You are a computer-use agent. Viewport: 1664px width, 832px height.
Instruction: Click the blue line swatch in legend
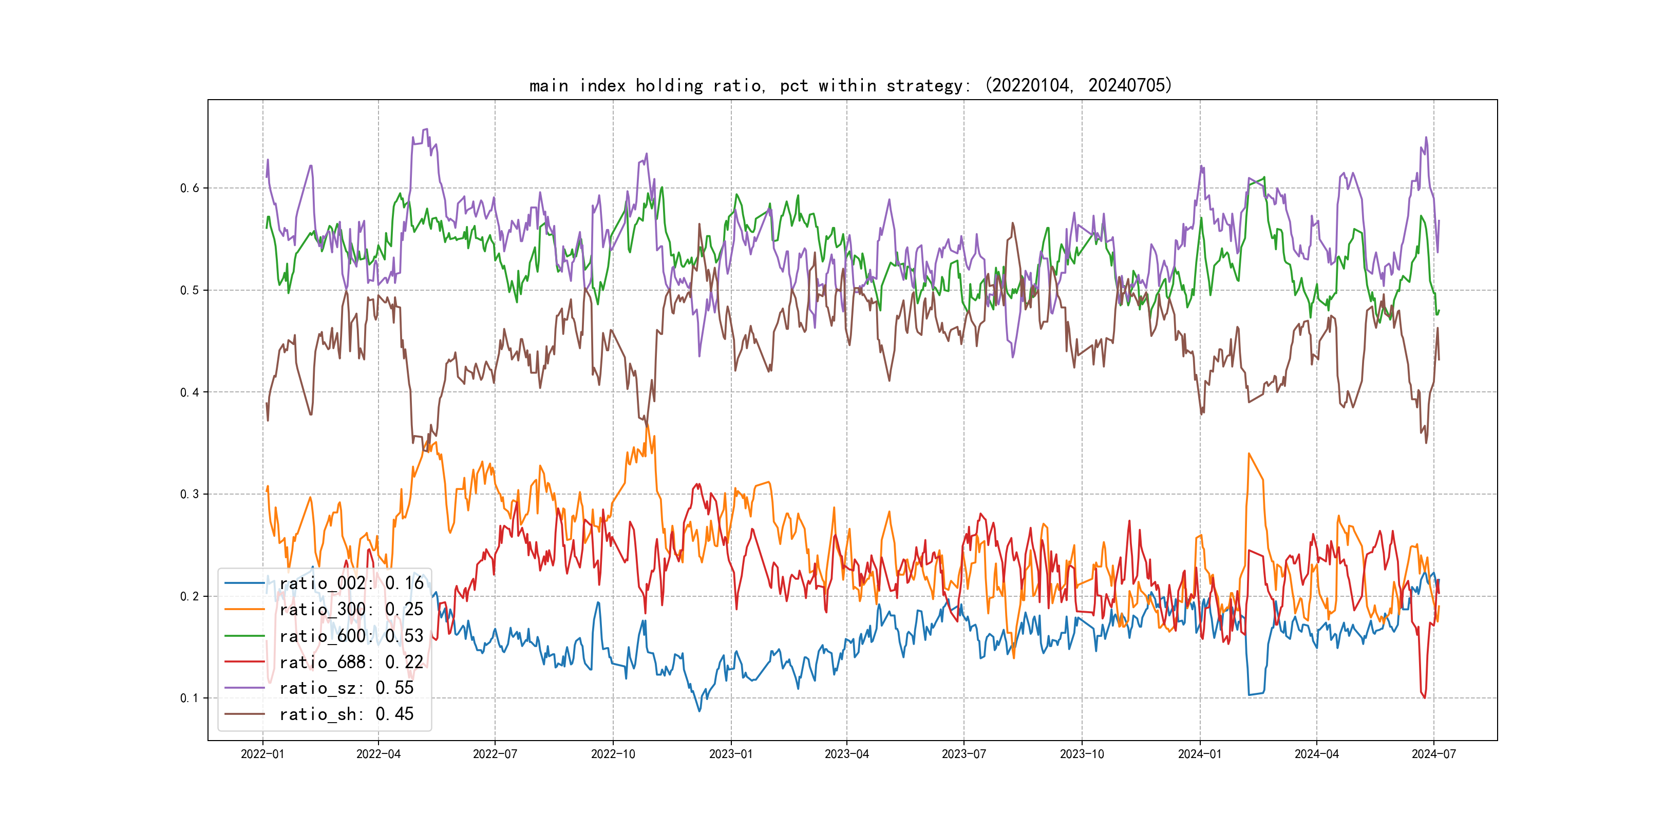[245, 583]
